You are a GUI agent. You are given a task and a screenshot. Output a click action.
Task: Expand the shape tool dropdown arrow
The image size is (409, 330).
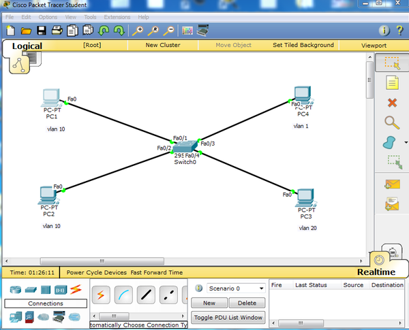click(406, 142)
